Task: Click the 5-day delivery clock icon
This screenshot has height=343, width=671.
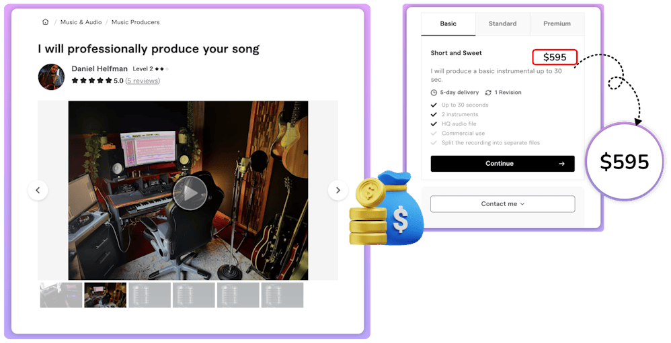Action: click(x=434, y=92)
